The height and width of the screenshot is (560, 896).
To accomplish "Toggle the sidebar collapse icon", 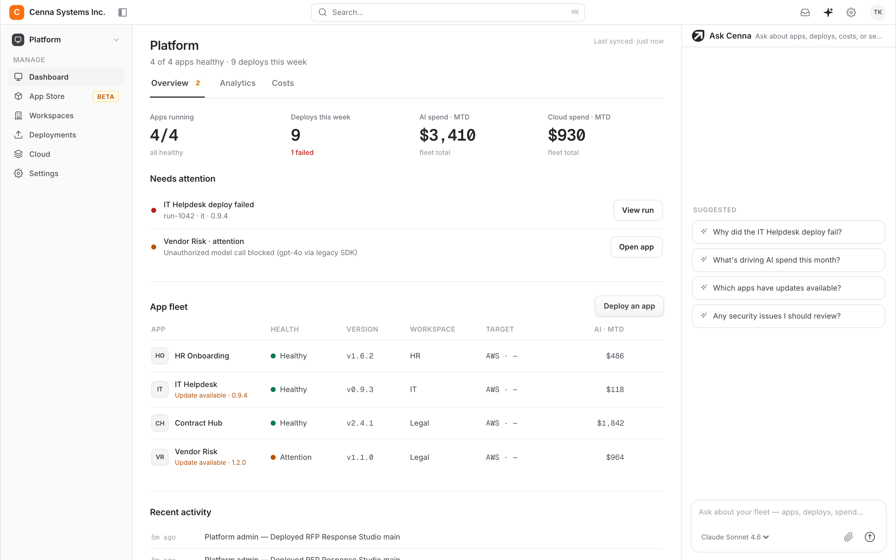I will [x=123, y=12].
